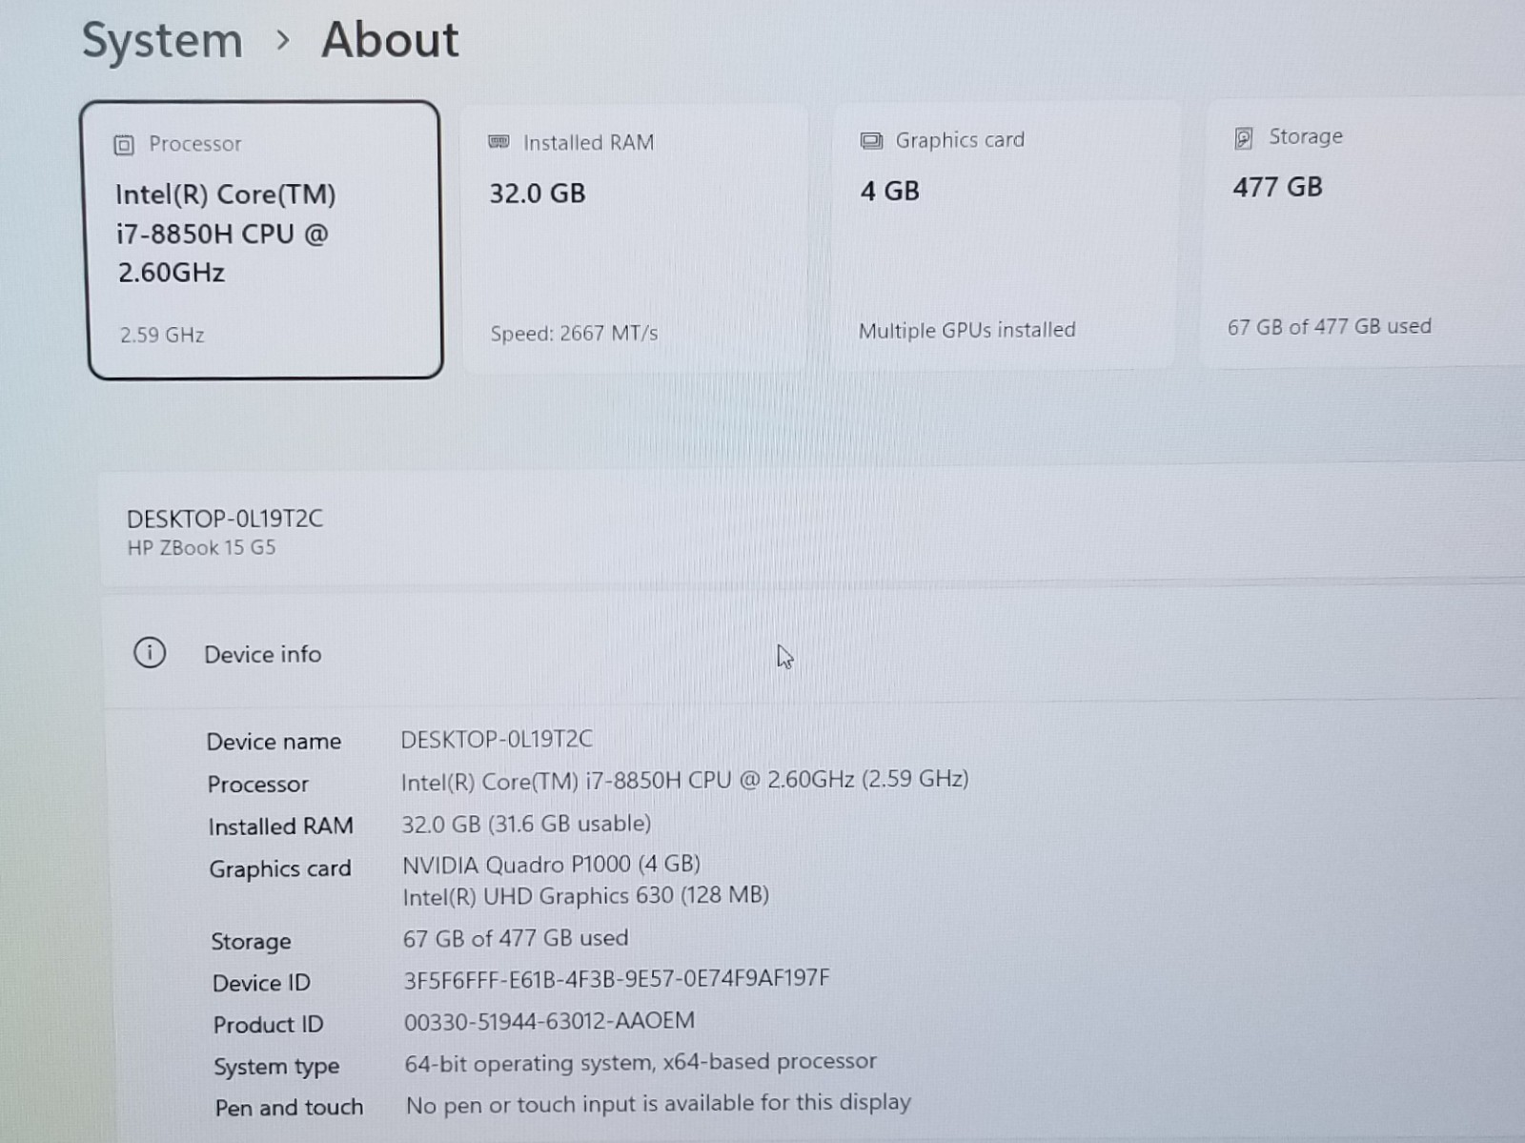Select the Graphics card info card
Screen dimensions: 1525x1143
(x=1005, y=235)
